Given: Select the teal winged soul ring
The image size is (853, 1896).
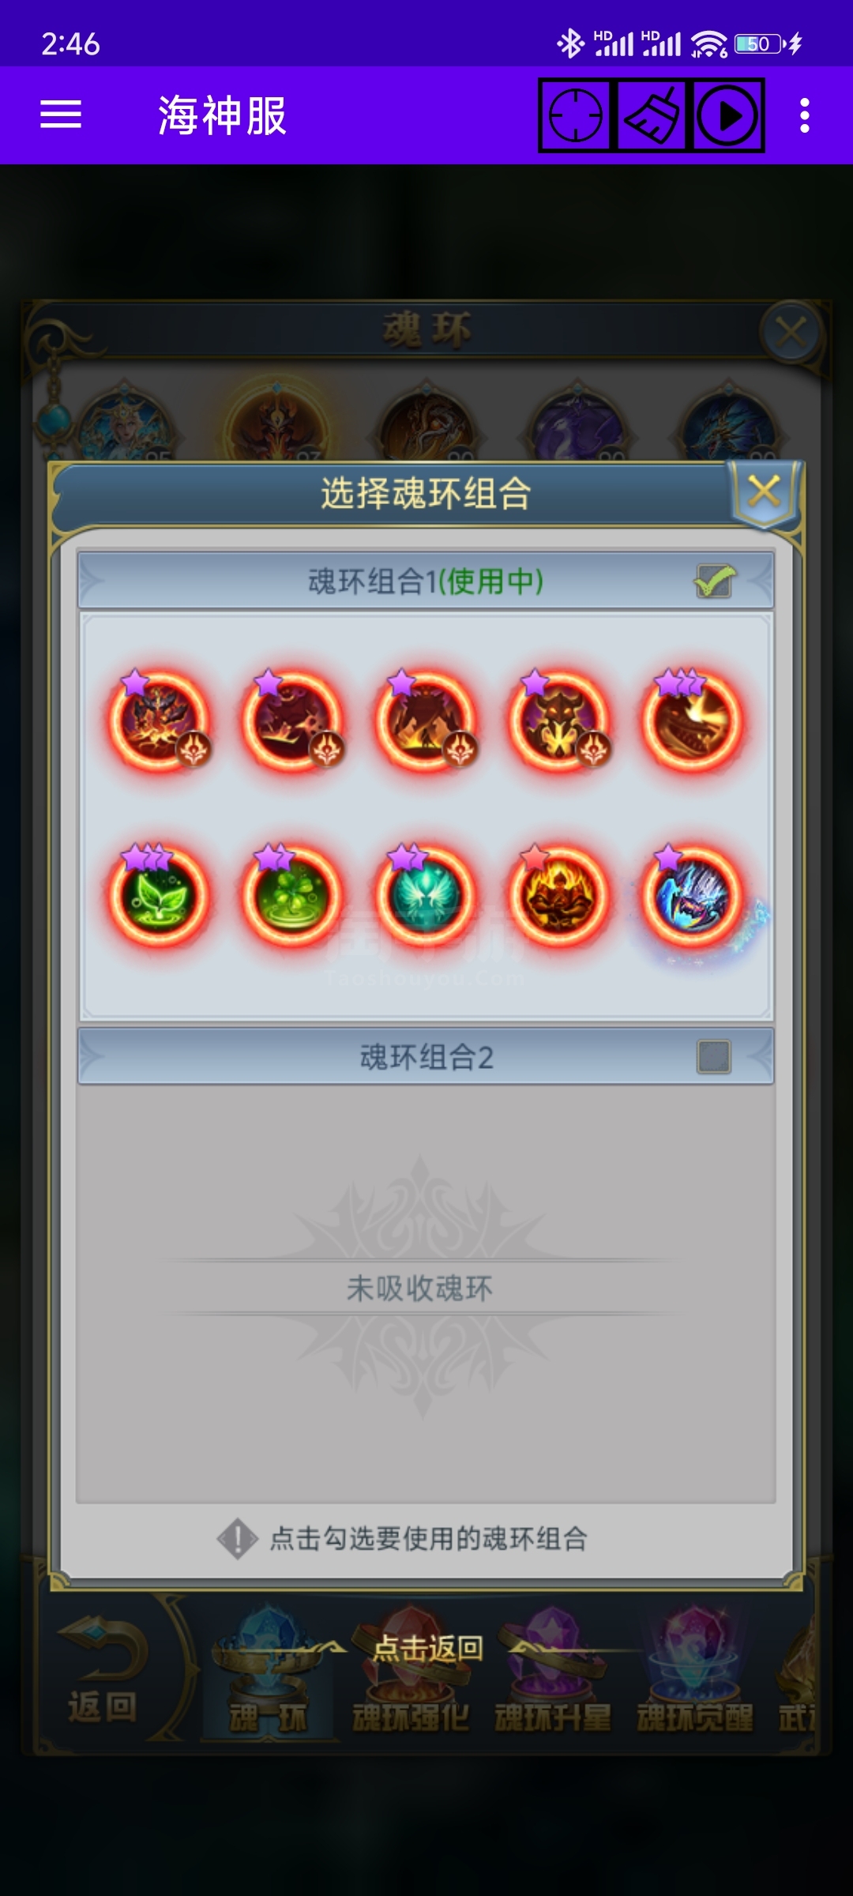Looking at the screenshot, I should pos(426,896).
